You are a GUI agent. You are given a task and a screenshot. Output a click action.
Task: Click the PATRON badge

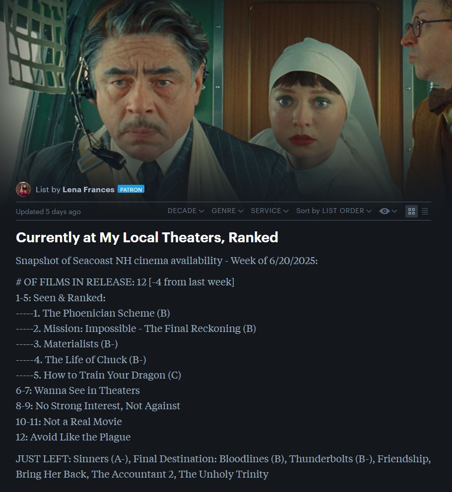pyautogui.click(x=131, y=189)
